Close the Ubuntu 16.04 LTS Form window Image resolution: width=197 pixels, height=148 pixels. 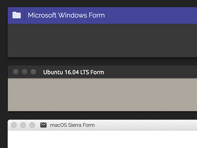point(16,72)
